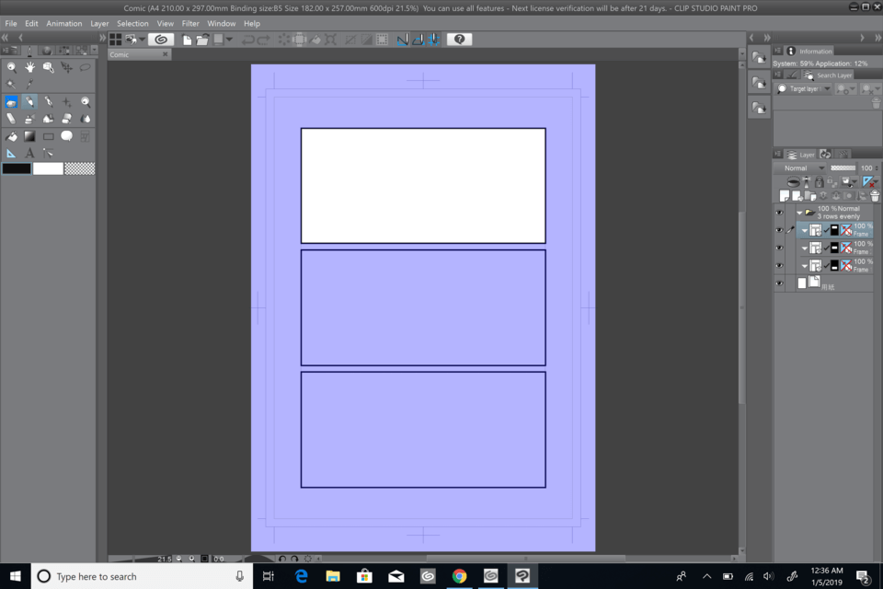Screen dimensions: 883x589
Task: Select the Balloon speech bubble tool
Action: (67, 136)
